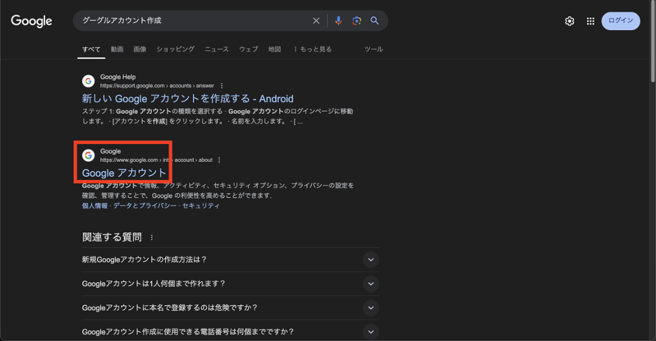Click the magnifying glass search icon
The image size is (656, 341).
[375, 21]
